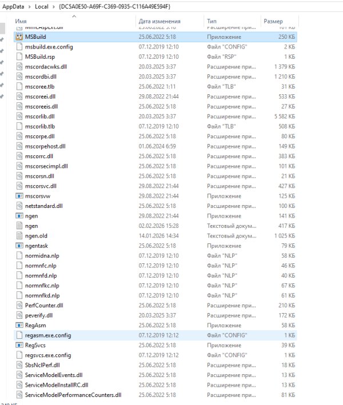Viewport: 343px width, 405px height.
Task: Select file name mscorpehost.dll
Action: (x=45, y=146)
